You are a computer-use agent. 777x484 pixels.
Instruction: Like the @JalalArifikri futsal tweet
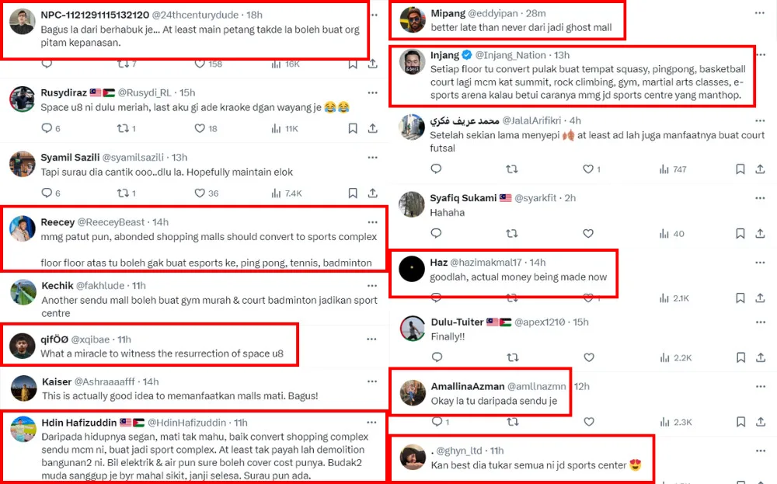tap(589, 169)
